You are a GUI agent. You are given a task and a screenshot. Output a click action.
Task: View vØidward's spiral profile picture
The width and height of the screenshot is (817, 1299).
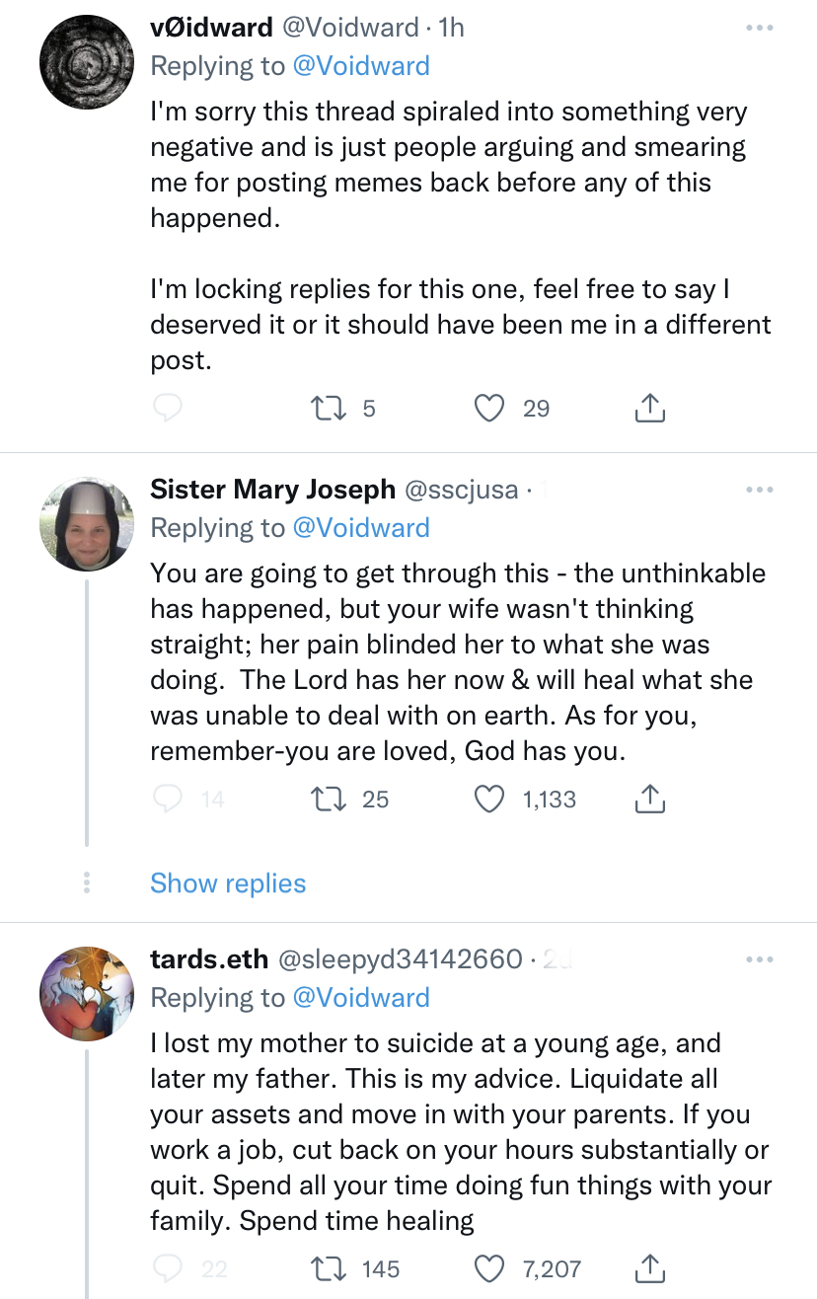[x=87, y=61]
